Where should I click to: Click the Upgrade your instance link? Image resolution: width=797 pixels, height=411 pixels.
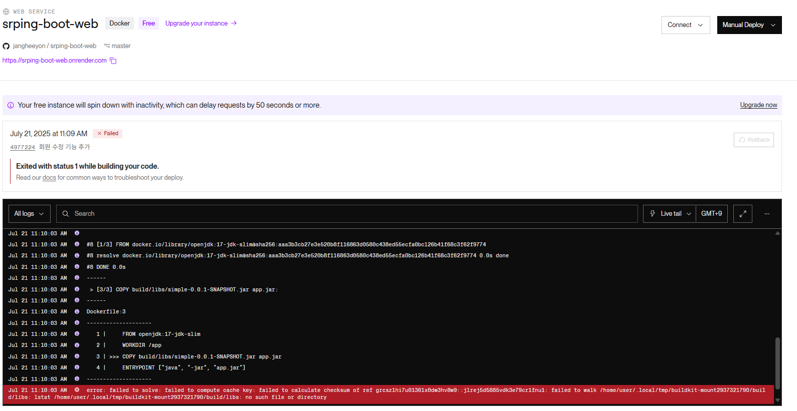click(x=197, y=24)
